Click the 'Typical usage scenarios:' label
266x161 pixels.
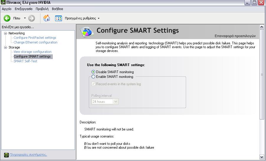coord(97,136)
